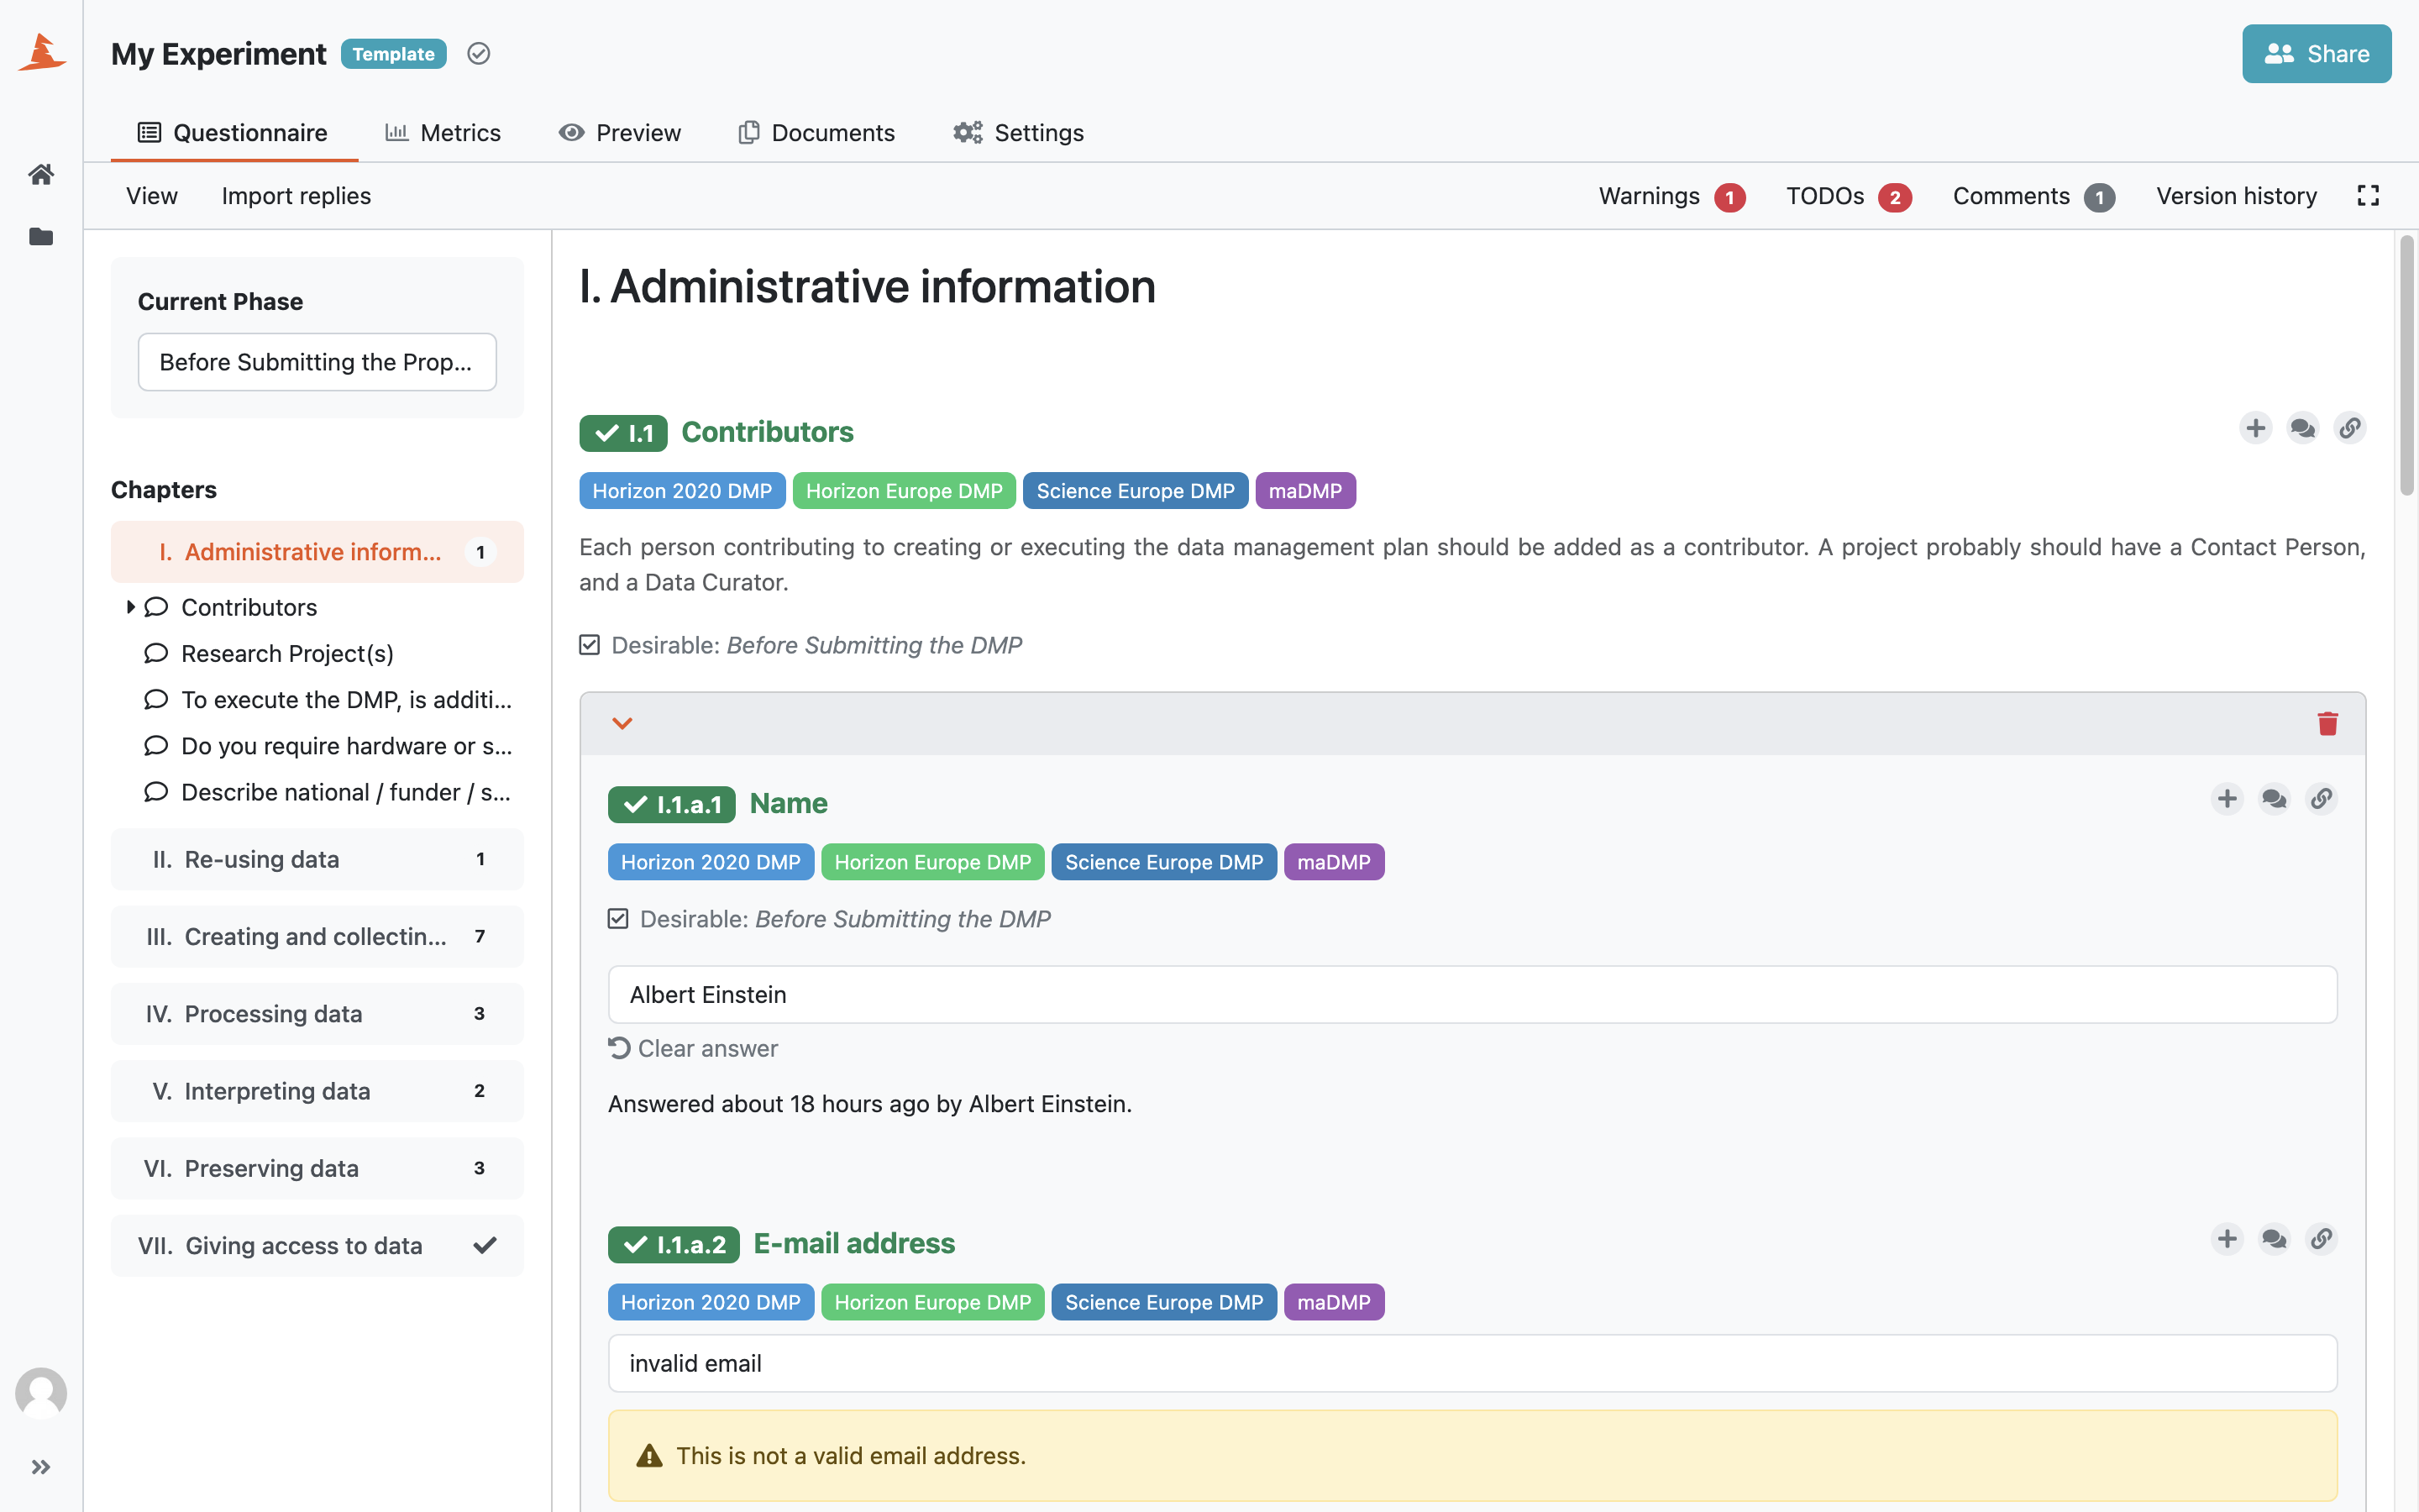
Task: Open comments icon for Name question
Action: [x=2274, y=799]
